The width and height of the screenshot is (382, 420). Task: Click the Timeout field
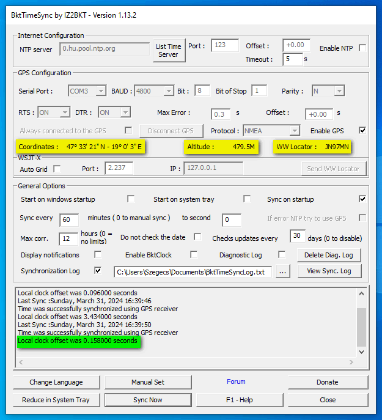tap(293, 59)
